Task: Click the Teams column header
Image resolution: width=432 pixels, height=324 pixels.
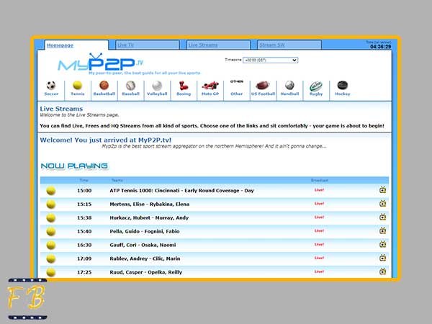Action: (x=117, y=180)
